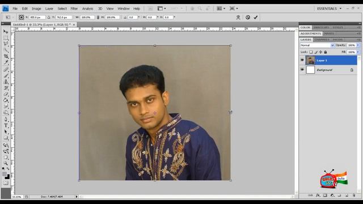
Task: Select the Clone Stamp tool
Action: point(6,82)
